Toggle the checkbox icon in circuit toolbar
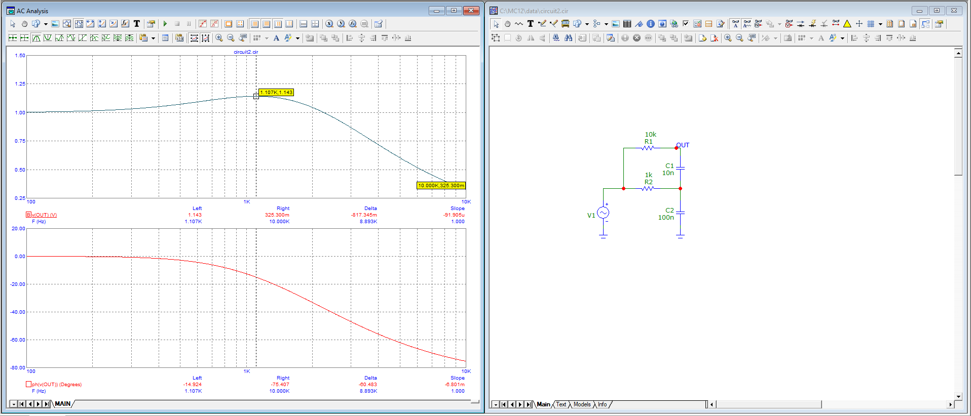 click(x=686, y=24)
